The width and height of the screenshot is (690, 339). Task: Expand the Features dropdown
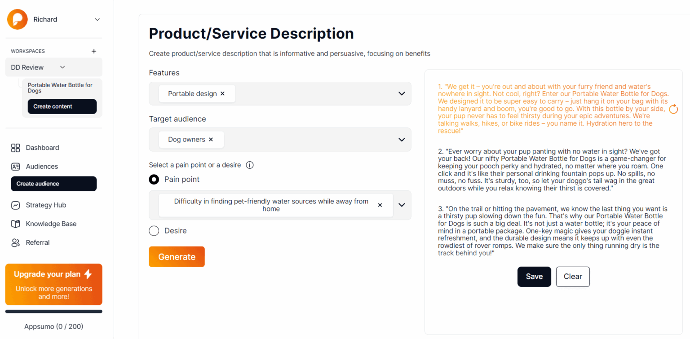point(401,93)
